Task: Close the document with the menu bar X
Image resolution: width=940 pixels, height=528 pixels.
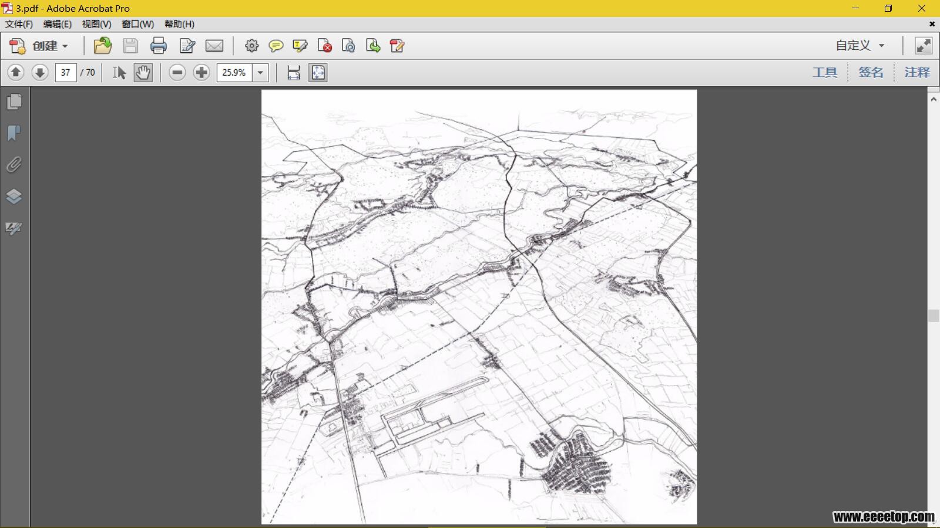Action: coord(932,24)
